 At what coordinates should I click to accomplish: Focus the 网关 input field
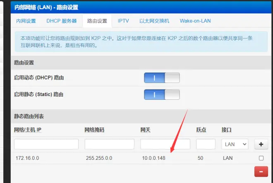click(165, 144)
